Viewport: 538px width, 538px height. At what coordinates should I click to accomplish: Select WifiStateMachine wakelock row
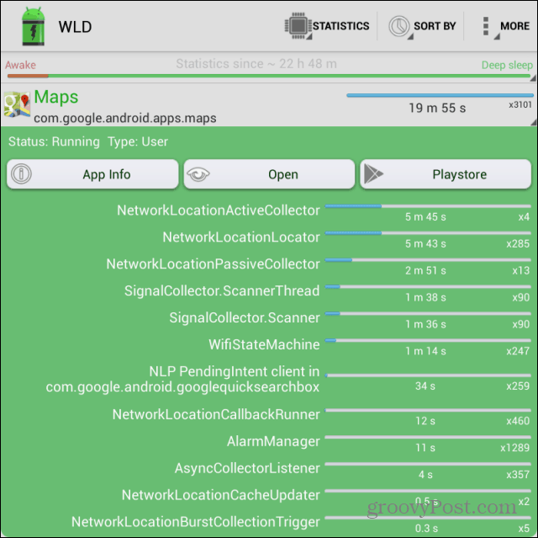pyautogui.click(x=269, y=344)
